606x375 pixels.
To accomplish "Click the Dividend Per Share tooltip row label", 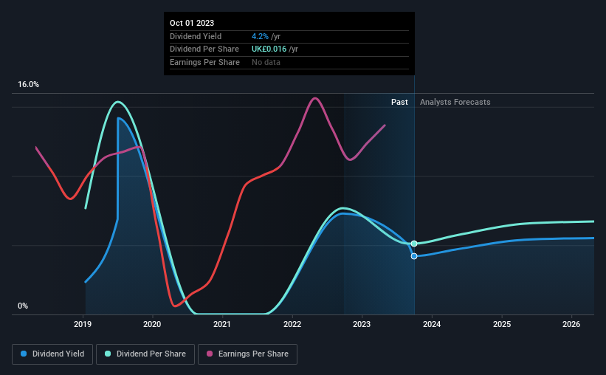I will coord(204,49).
